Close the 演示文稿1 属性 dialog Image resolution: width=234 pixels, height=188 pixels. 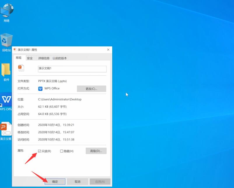108,50
